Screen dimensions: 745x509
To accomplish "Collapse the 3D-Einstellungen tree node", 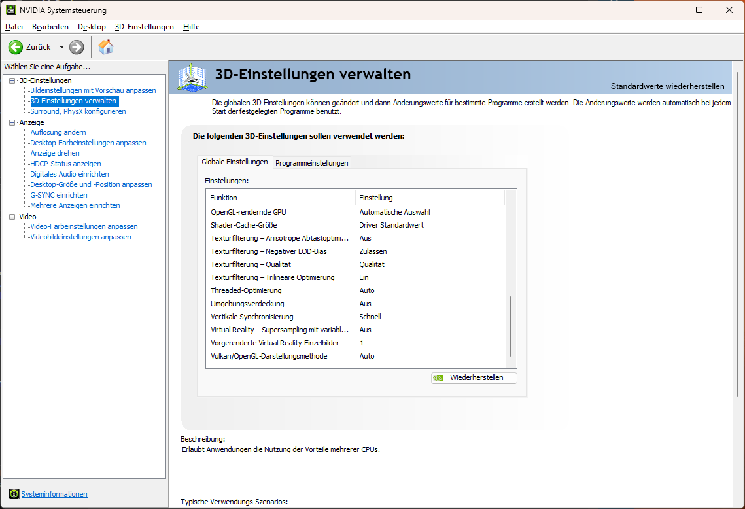I will click(x=12, y=80).
